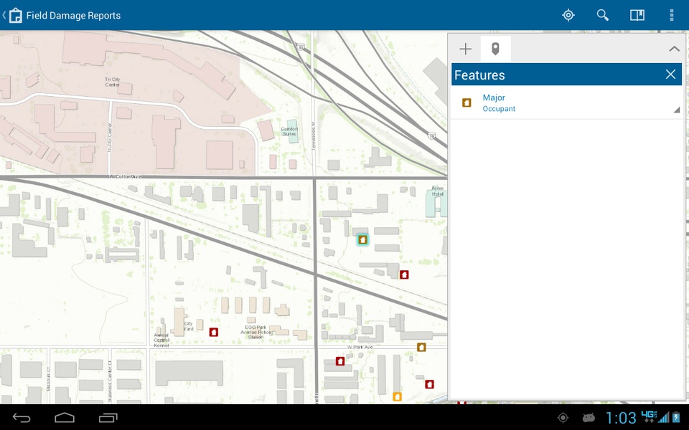Switch to the plus (add feature) tab
Screen dimensions: 689x430
click(465, 49)
